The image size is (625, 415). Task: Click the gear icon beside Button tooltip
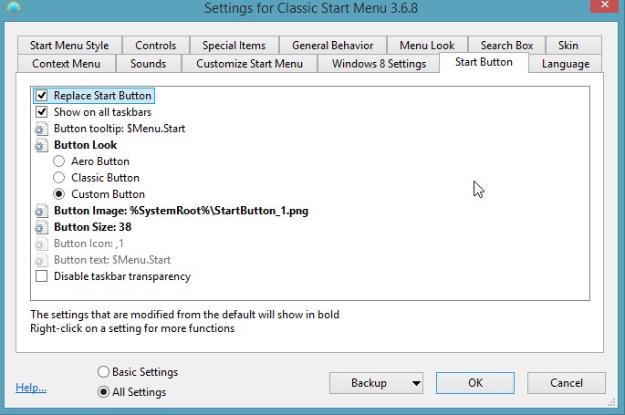[41, 129]
